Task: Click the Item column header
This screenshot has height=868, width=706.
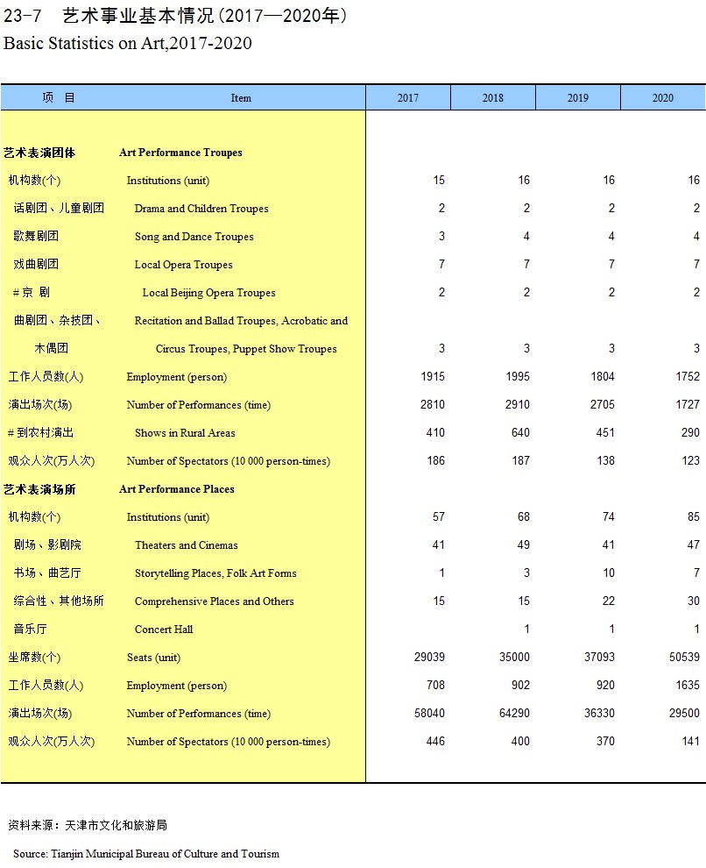Action: [x=241, y=97]
